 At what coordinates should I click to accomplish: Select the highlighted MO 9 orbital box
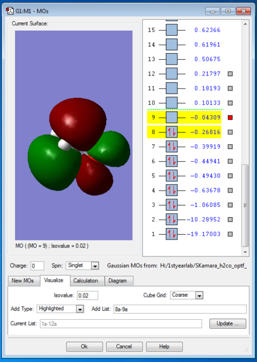pos(171,118)
